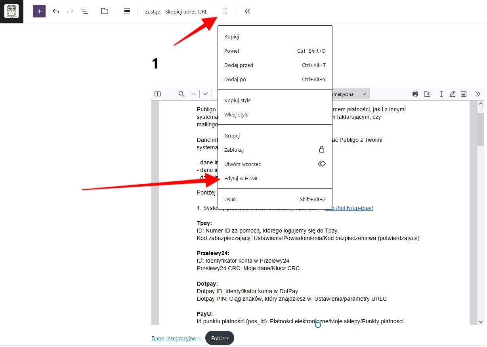The image size is (487, 347).
Task: Open block options three-dot menu
Action: [x=225, y=11]
